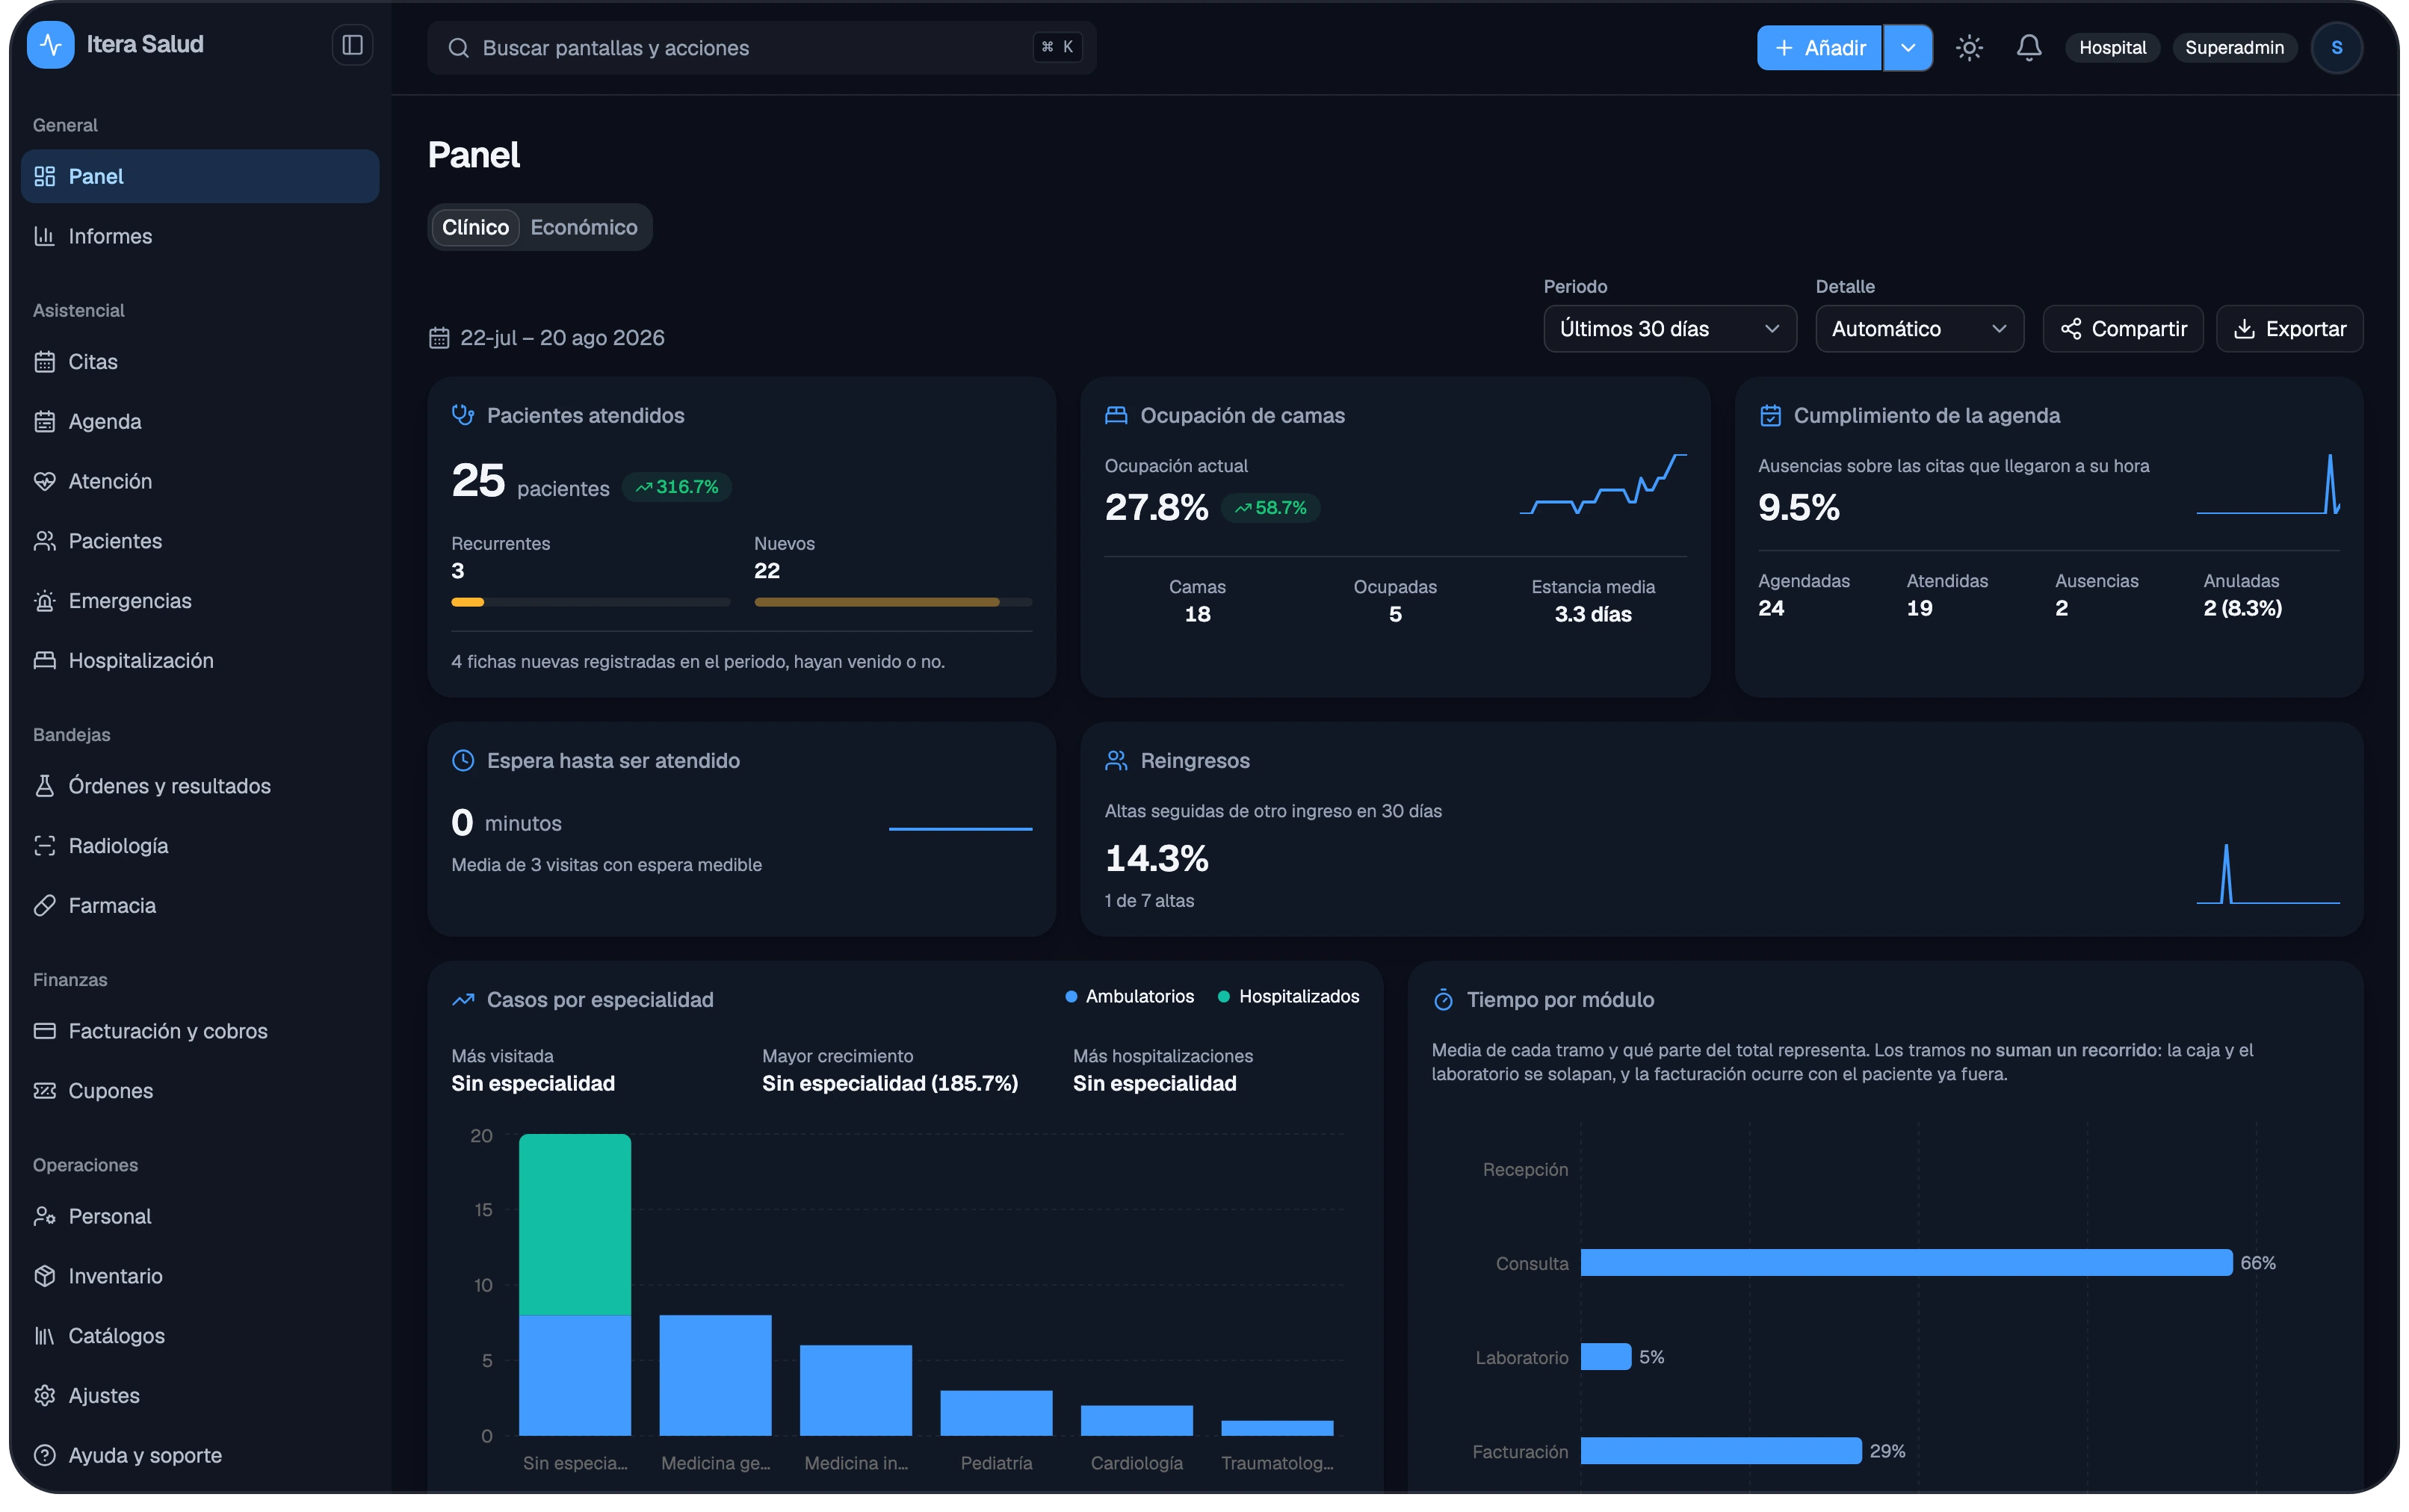This screenshot has height=1512, width=2409.
Task: Click the 58.7% occupancy change badge
Action: pyautogui.click(x=1270, y=508)
